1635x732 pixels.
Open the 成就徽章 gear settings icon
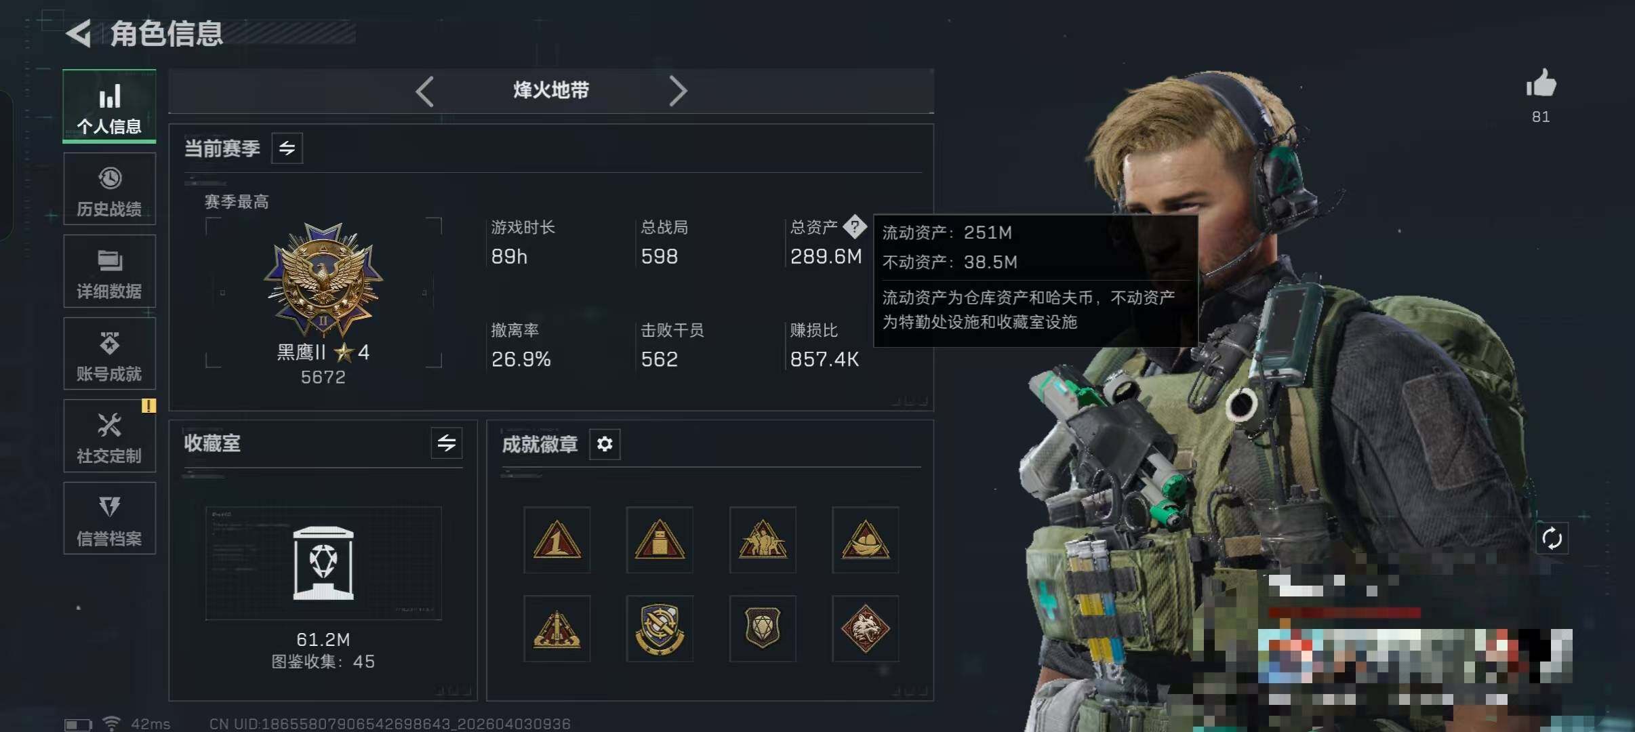(x=605, y=444)
